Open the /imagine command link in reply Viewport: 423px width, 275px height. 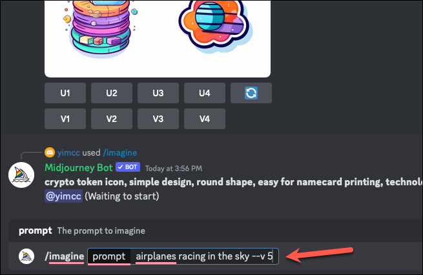pyautogui.click(x=120, y=152)
